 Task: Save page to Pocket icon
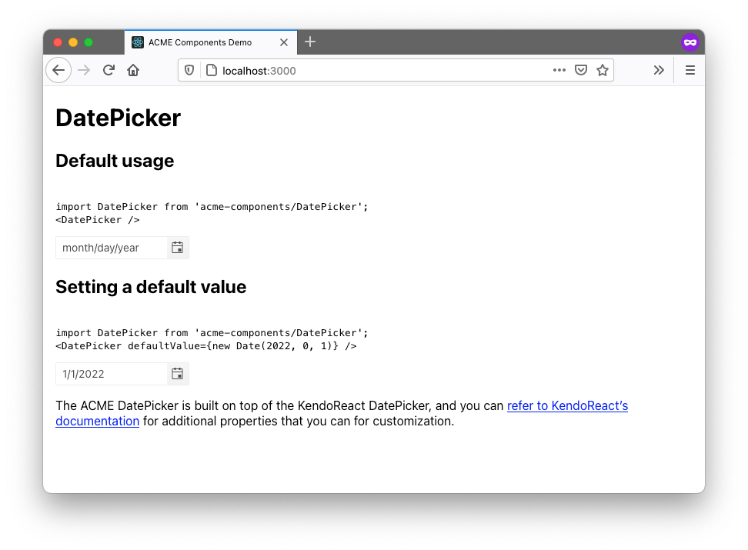tap(581, 70)
